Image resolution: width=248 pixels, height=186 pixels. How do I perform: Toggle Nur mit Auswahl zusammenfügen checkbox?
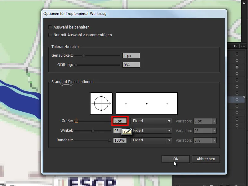(x=50, y=35)
